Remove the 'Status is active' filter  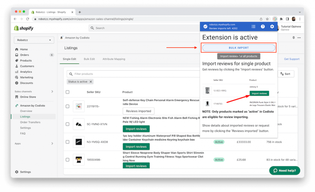[x=91, y=82]
